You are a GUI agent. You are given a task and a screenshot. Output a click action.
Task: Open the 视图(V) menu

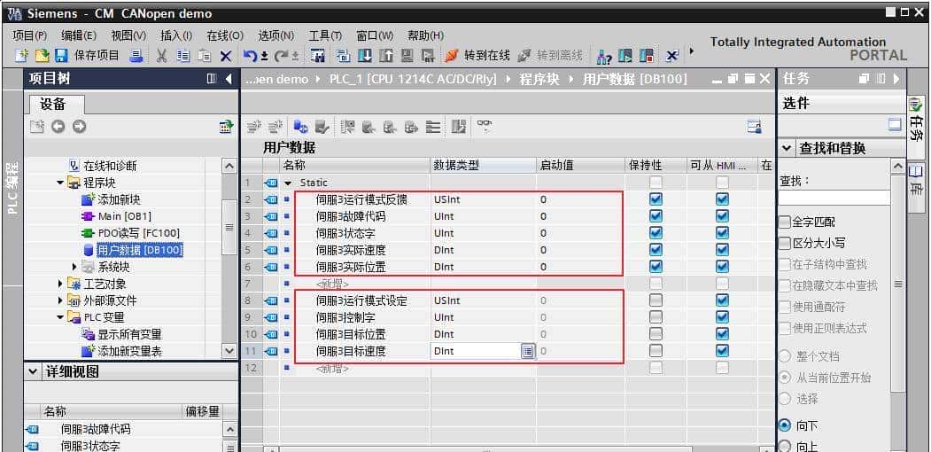click(x=128, y=35)
